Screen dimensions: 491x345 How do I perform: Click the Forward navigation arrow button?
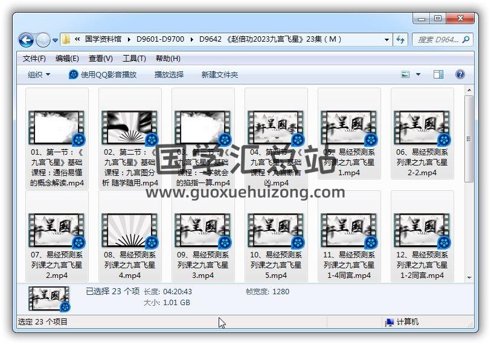pos(43,40)
